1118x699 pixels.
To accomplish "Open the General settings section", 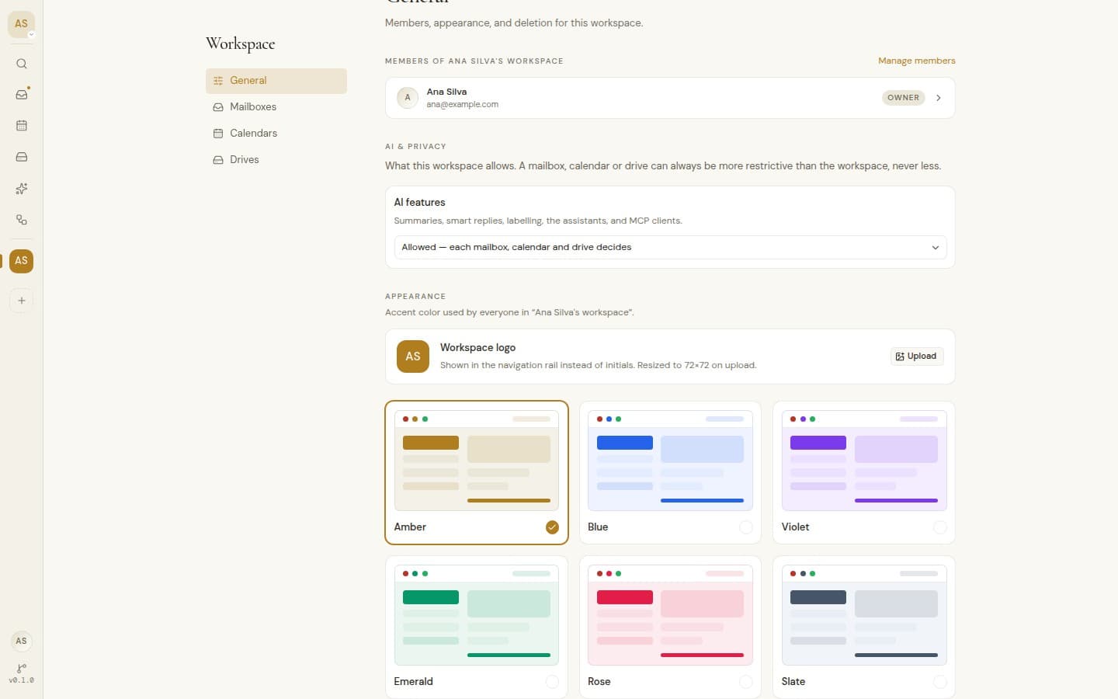I will [x=276, y=81].
